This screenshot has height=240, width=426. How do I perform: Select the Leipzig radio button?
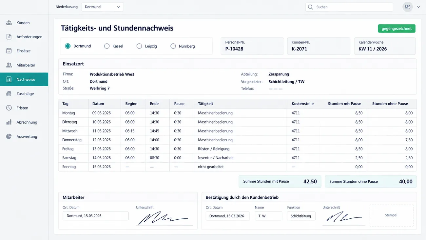(x=139, y=46)
